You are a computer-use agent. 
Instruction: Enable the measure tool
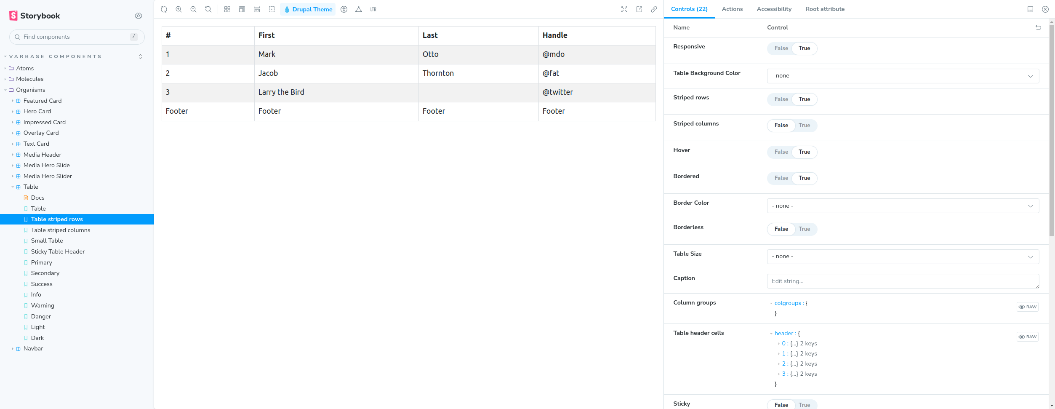(257, 9)
